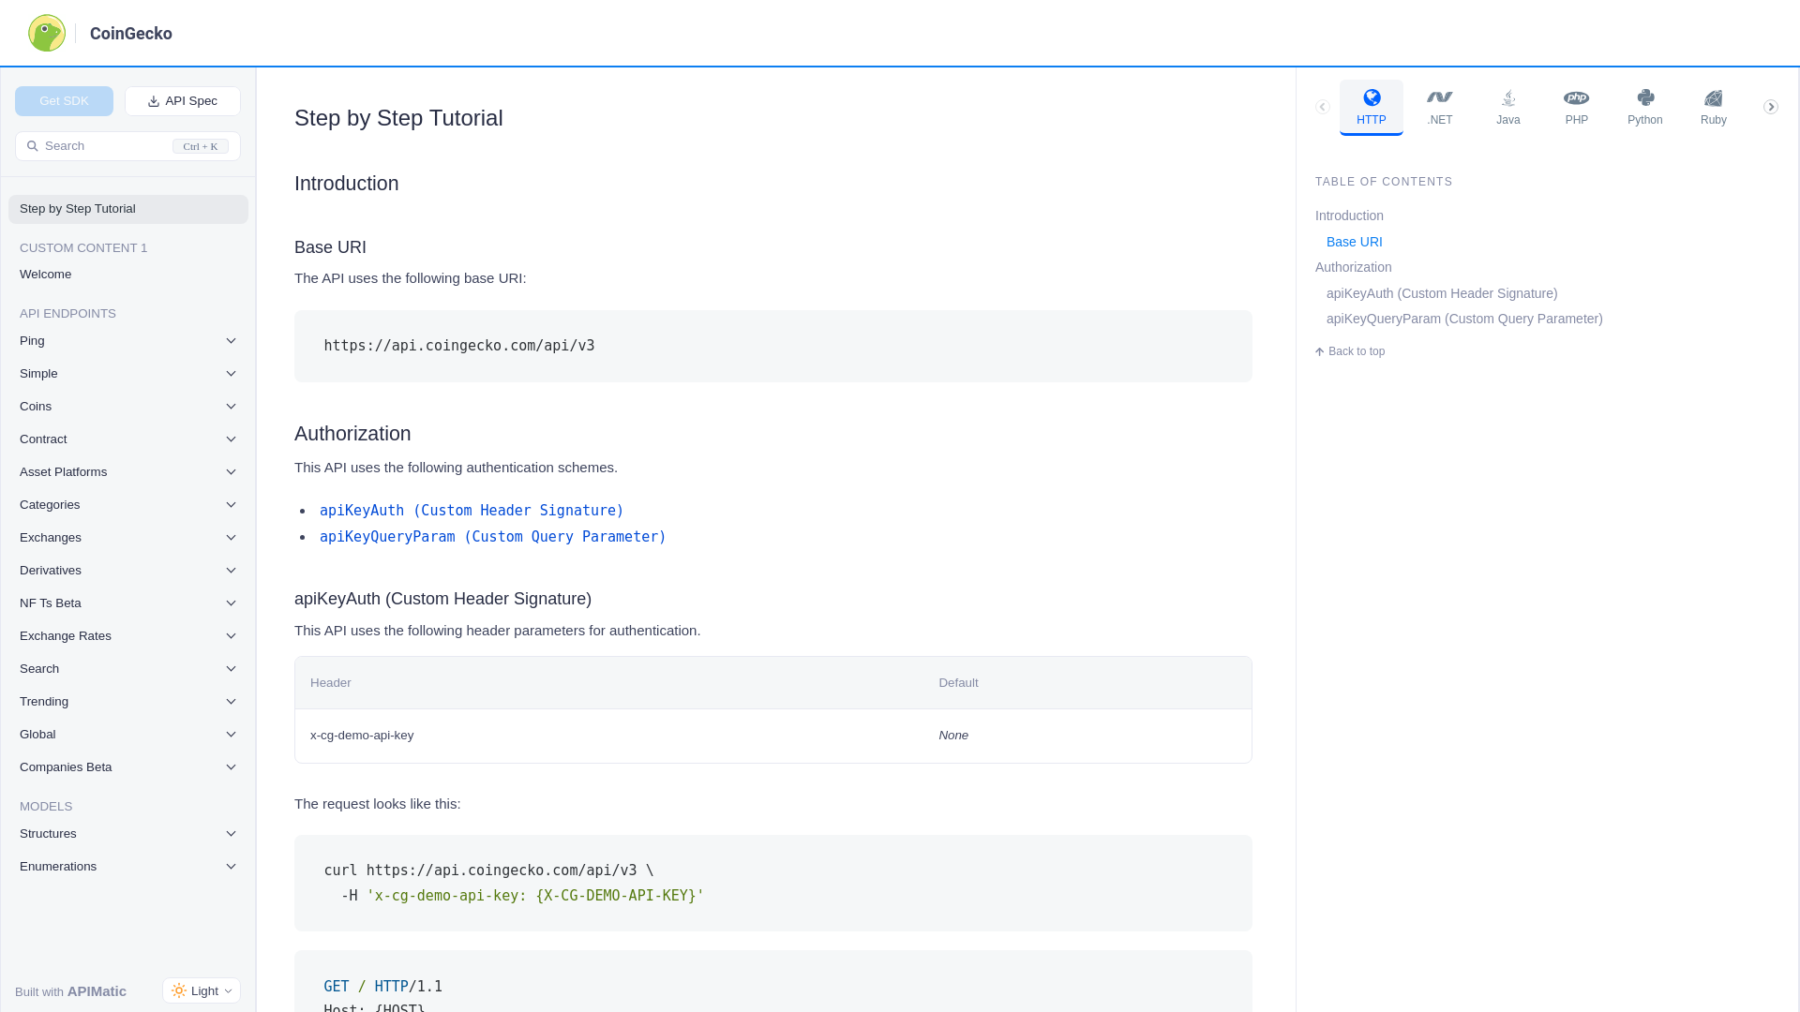1800x1012 pixels.
Task: Open the apiKeyQueryParam (Custom Query Parameter) link in body
Action: click(x=493, y=537)
